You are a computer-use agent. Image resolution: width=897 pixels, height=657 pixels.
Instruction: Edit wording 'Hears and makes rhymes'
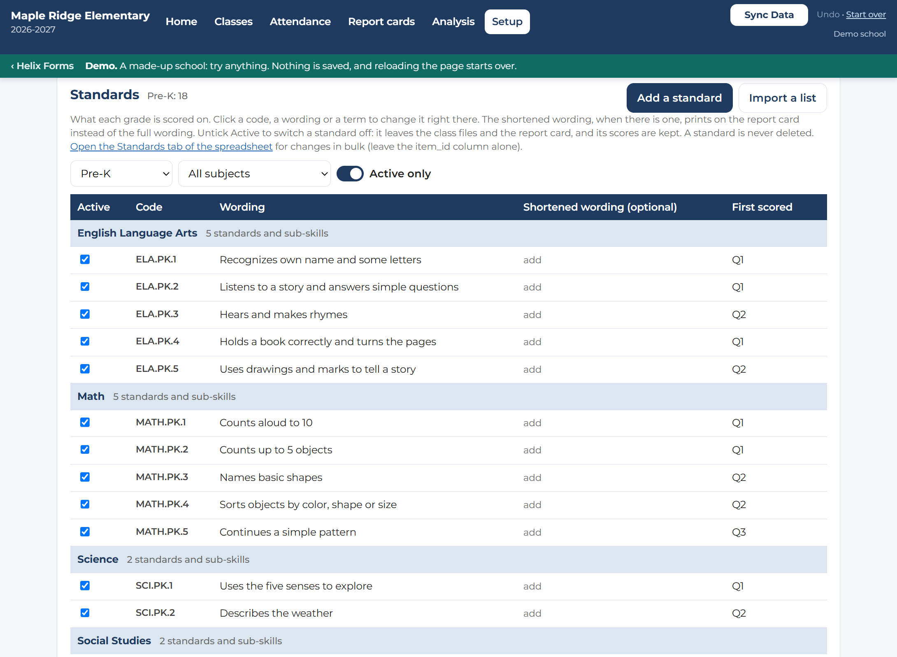[x=284, y=315]
